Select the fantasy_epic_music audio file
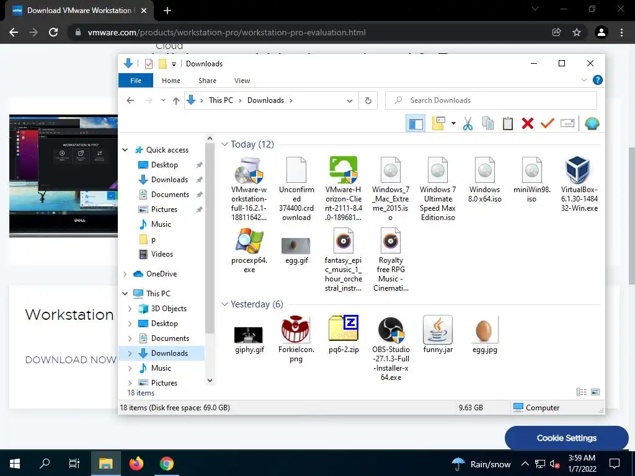The width and height of the screenshot is (635, 476). [x=344, y=260]
